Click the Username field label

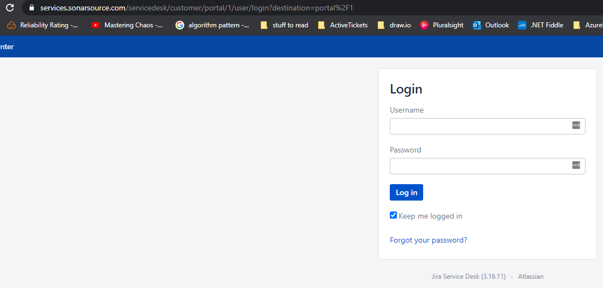(x=407, y=110)
